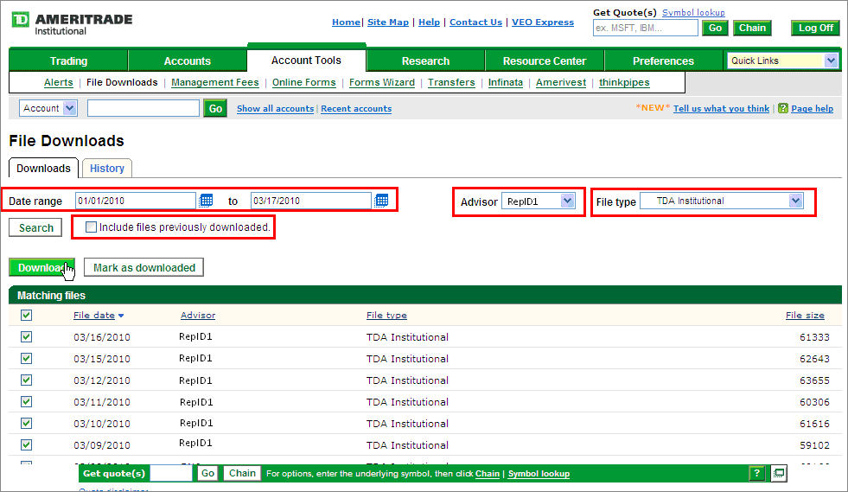
Task: Click the File date sort arrow
Action: (121, 316)
